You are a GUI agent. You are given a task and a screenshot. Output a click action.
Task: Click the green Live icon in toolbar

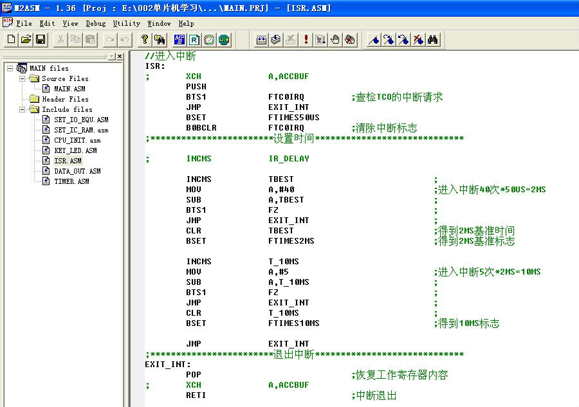tap(224, 40)
